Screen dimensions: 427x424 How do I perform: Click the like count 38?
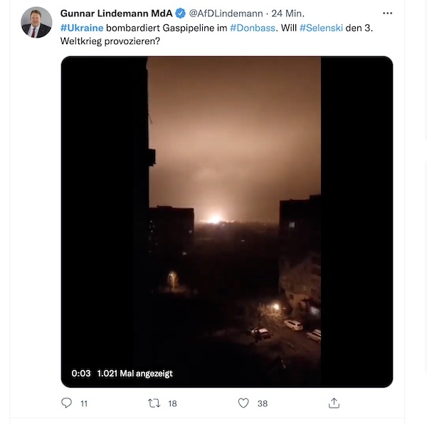point(262,403)
